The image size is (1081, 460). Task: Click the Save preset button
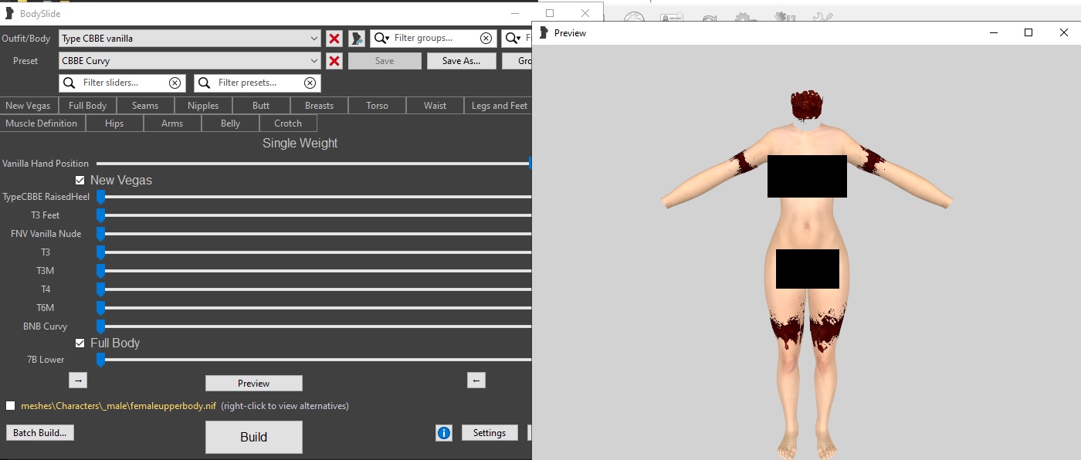(x=385, y=61)
